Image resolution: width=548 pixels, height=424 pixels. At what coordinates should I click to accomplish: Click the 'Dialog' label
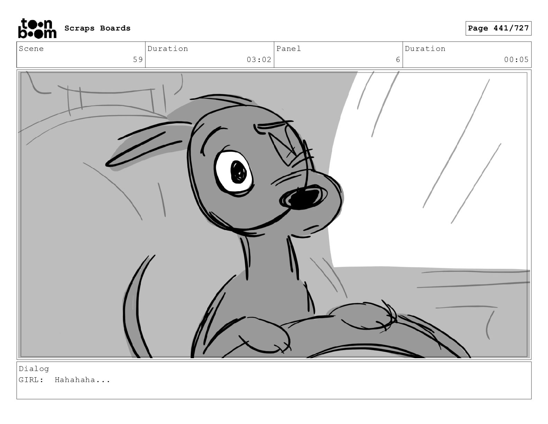click(x=34, y=369)
